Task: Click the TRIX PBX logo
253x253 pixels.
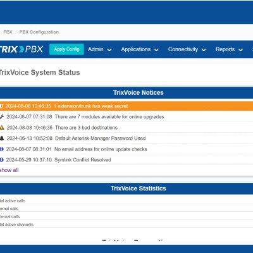Action: [x=21, y=49]
